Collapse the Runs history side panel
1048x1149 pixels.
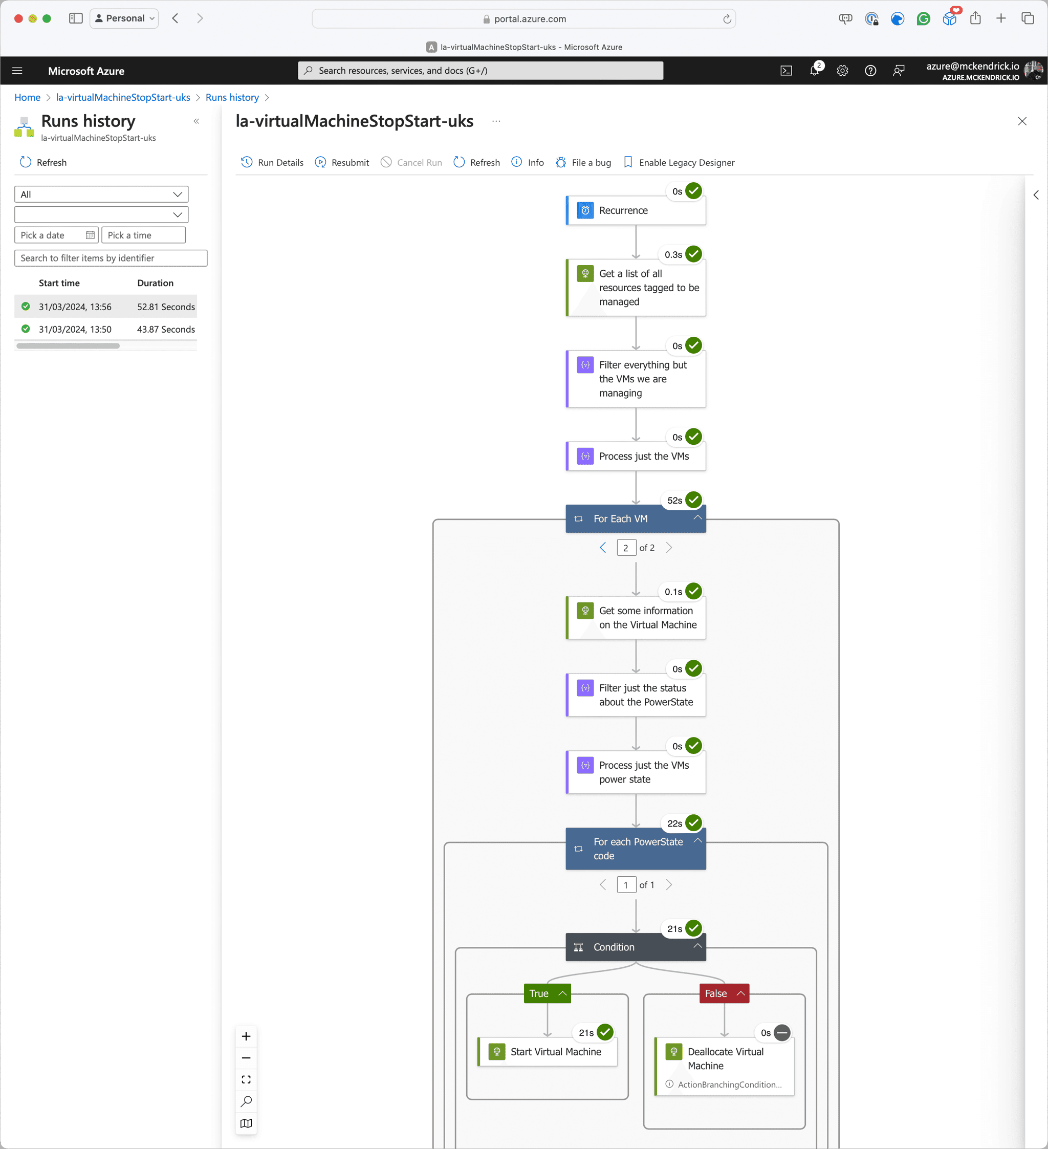(196, 121)
